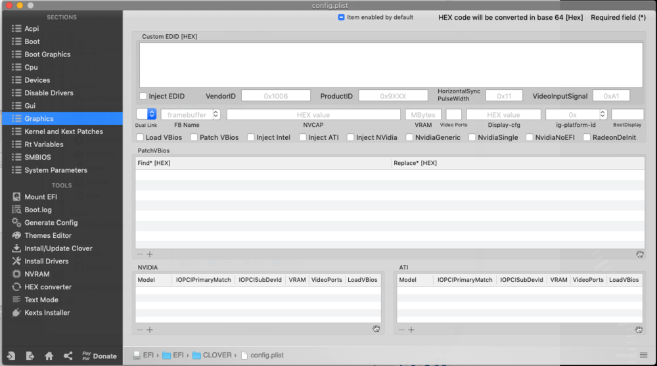Enable the Inject EDID checkbox

143,96
